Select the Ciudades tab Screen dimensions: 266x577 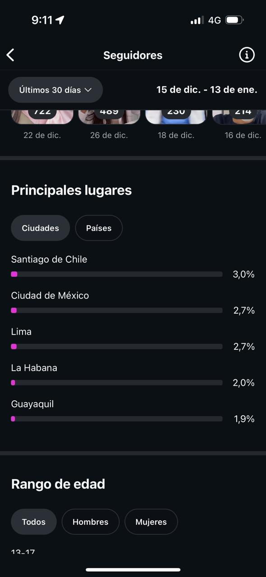[x=40, y=228]
